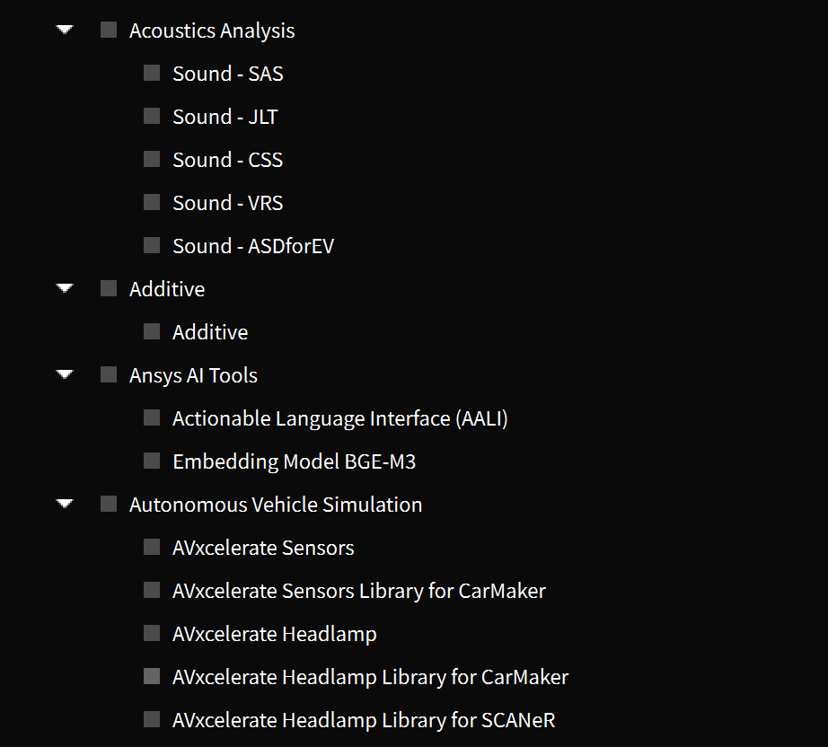
Task: Click the AVxcelerate Headlamp label
Action: pyautogui.click(x=275, y=634)
